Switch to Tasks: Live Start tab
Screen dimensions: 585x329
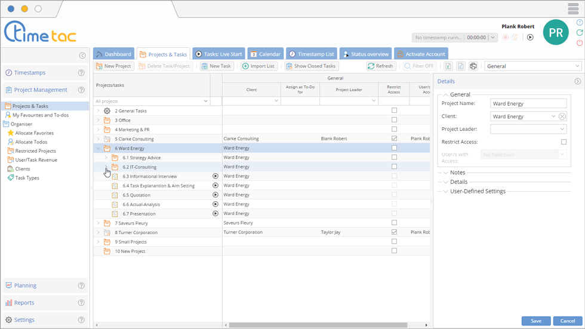219,54
